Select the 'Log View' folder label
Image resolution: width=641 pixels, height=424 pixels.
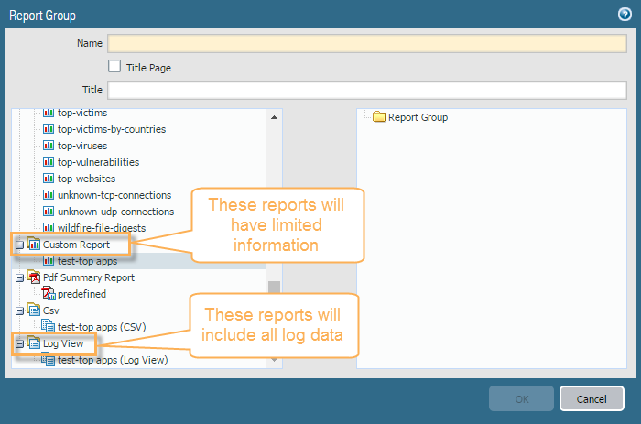tap(63, 343)
